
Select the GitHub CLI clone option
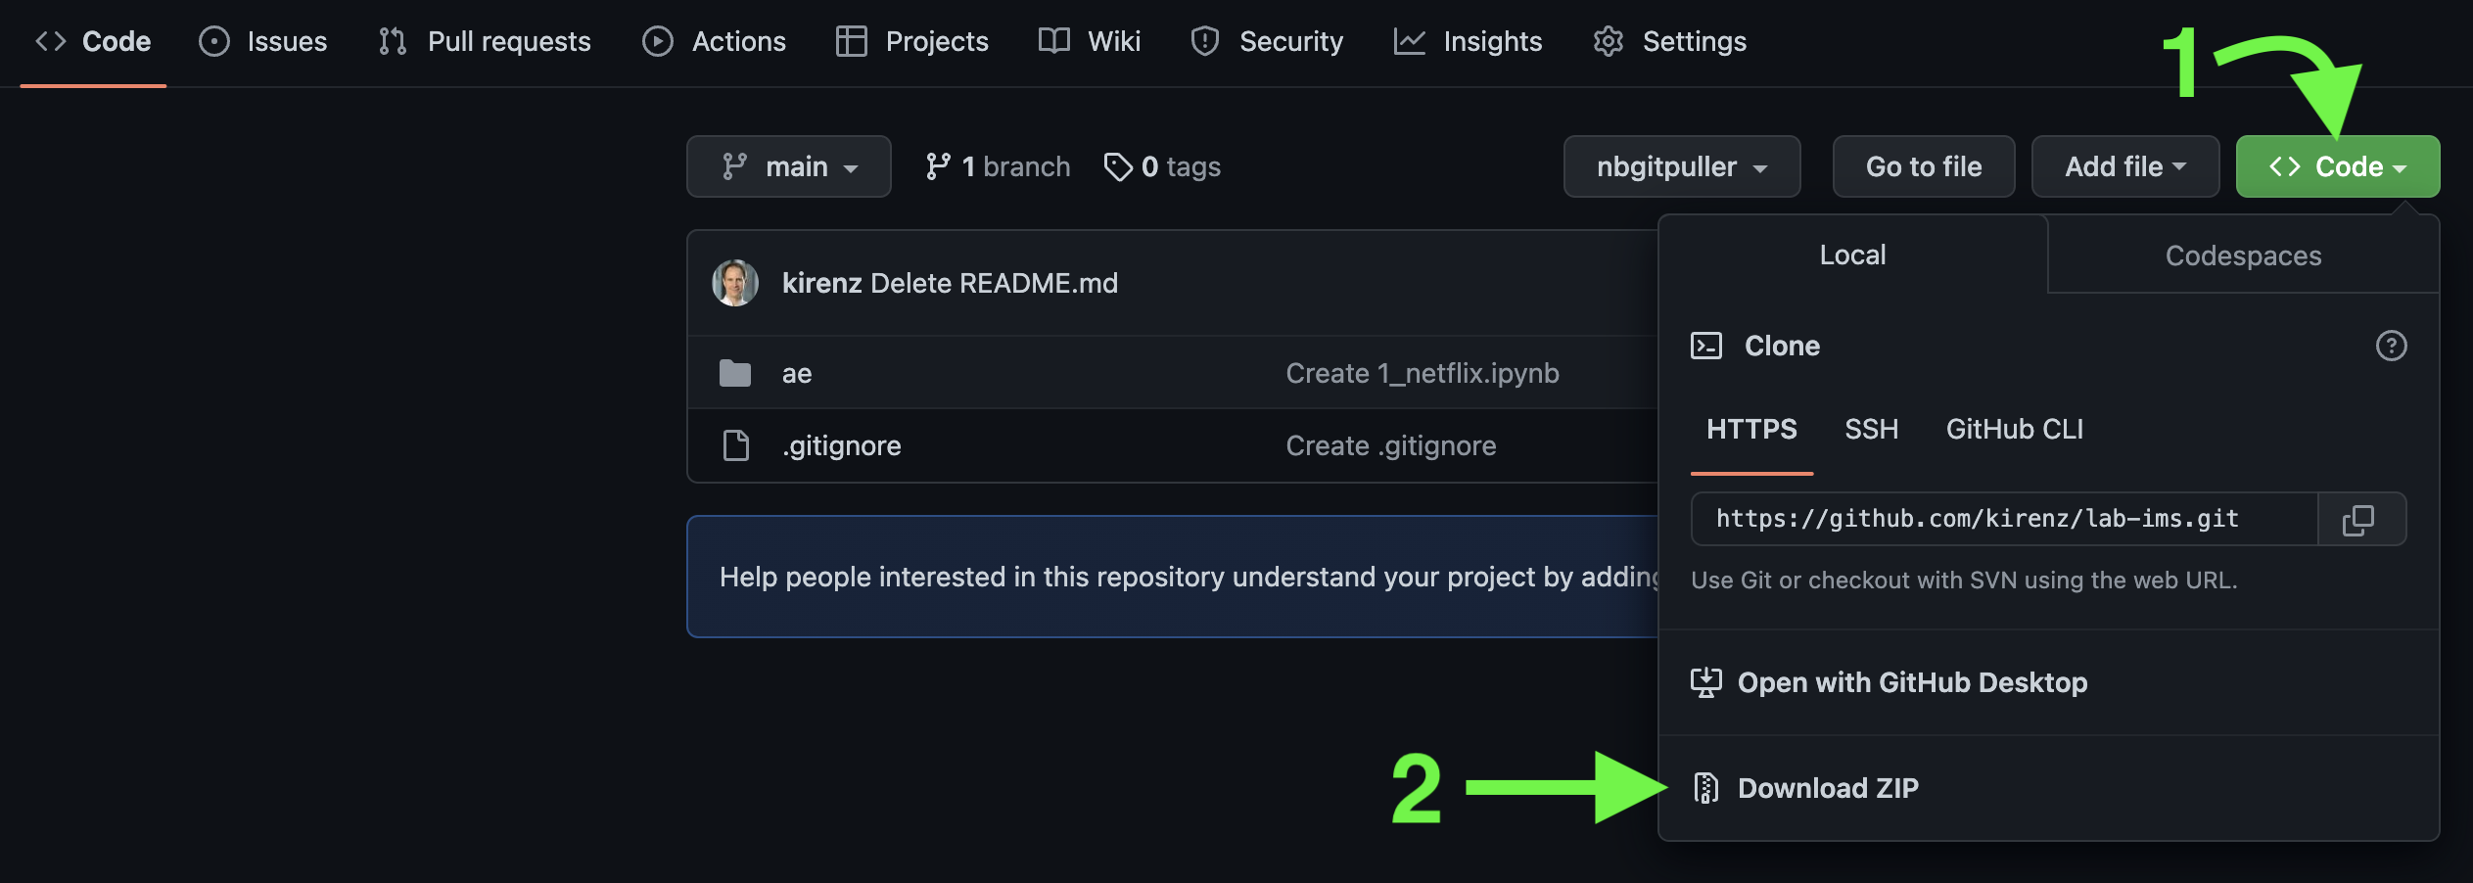pos(2014,430)
